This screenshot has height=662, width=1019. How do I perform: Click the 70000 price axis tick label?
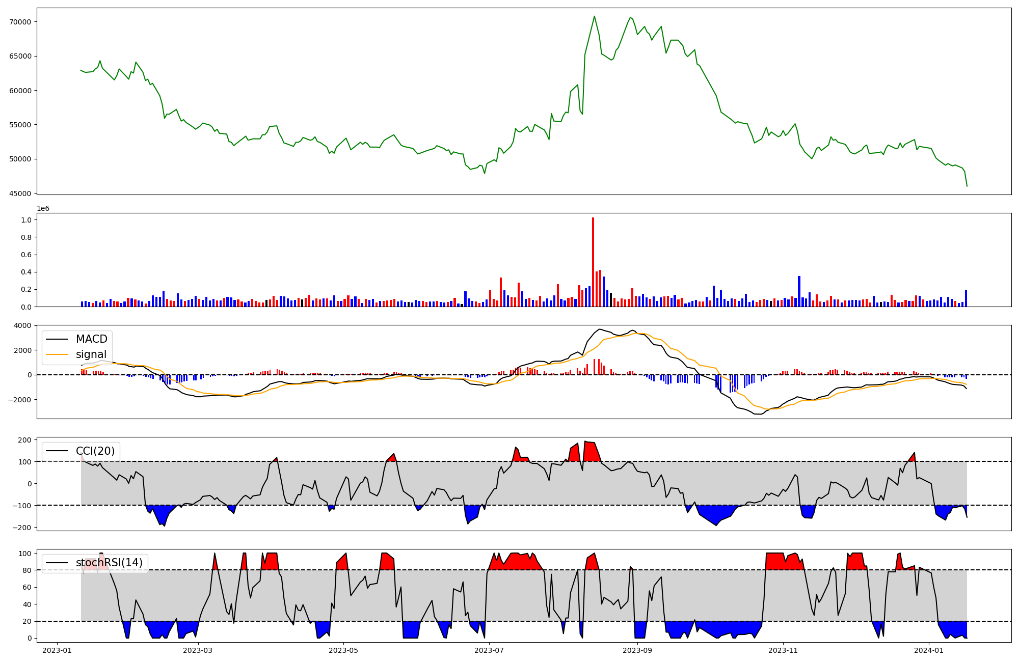click(20, 22)
